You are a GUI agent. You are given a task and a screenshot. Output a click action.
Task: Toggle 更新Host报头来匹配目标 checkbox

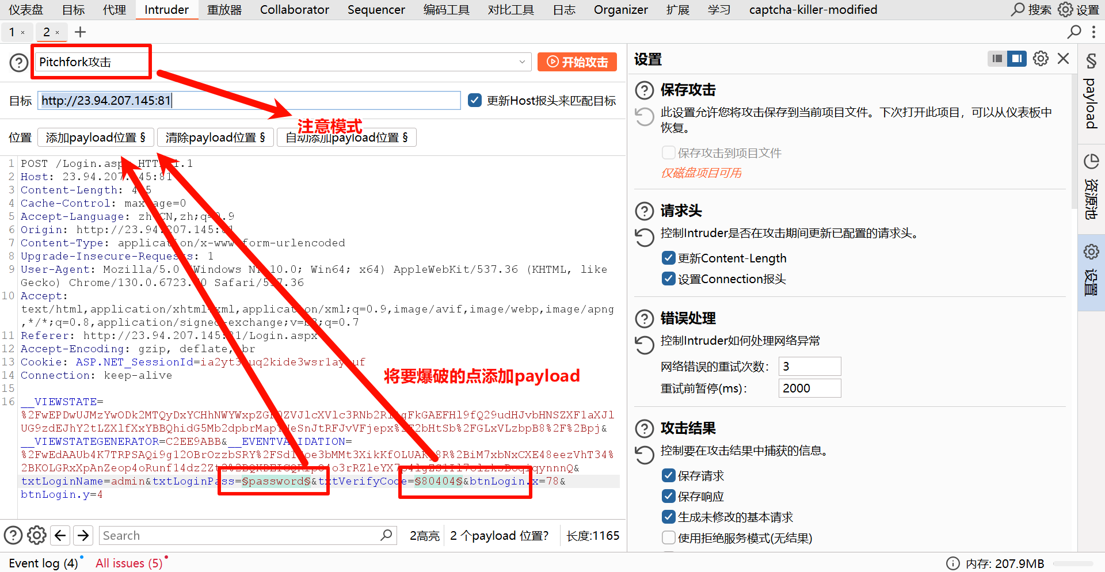(475, 101)
